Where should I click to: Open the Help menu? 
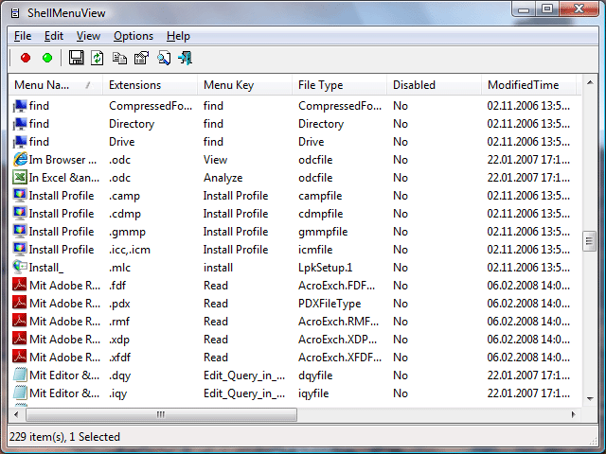[178, 36]
